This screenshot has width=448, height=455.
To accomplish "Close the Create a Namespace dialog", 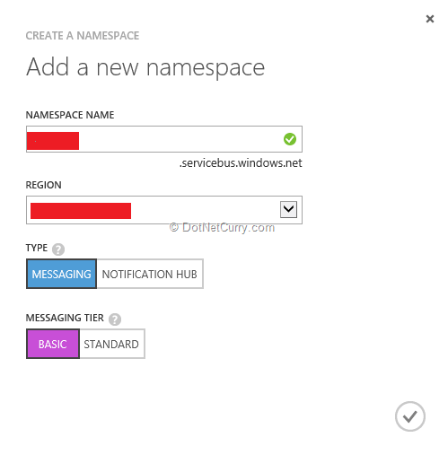I will tap(430, 19).
